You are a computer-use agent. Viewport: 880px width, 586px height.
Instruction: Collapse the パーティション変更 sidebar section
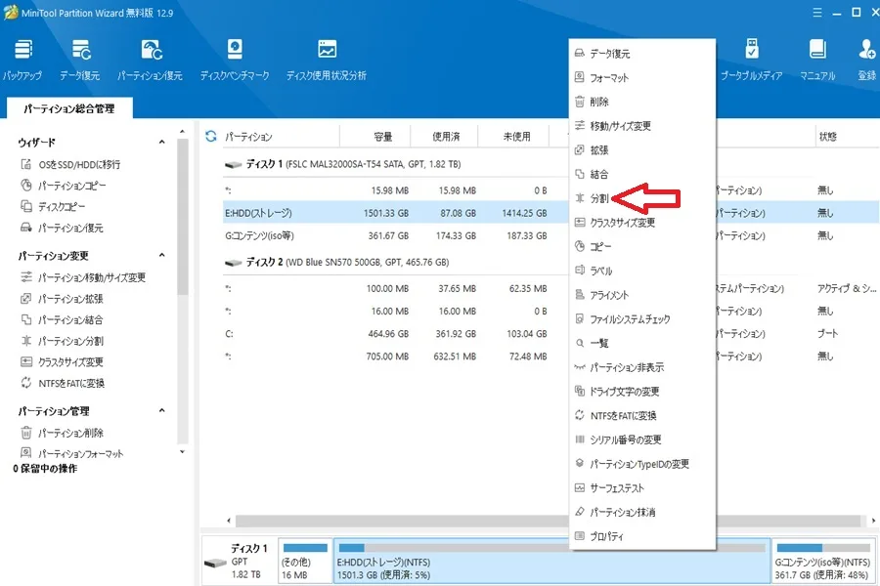click(161, 255)
